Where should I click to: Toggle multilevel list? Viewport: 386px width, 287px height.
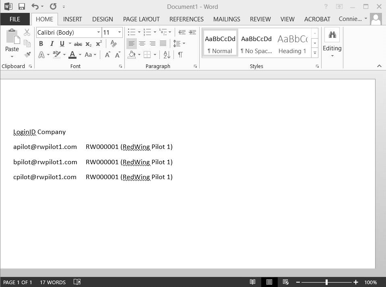pos(163,32)
